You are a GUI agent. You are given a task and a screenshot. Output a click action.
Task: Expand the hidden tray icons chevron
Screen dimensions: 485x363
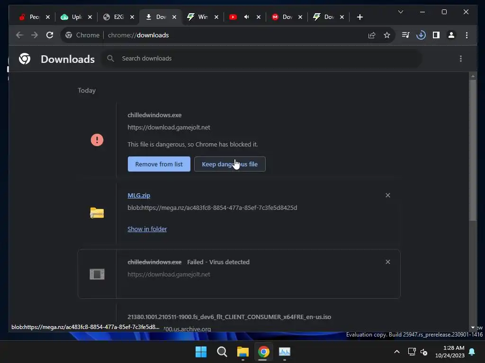click(x=397, y=352)
